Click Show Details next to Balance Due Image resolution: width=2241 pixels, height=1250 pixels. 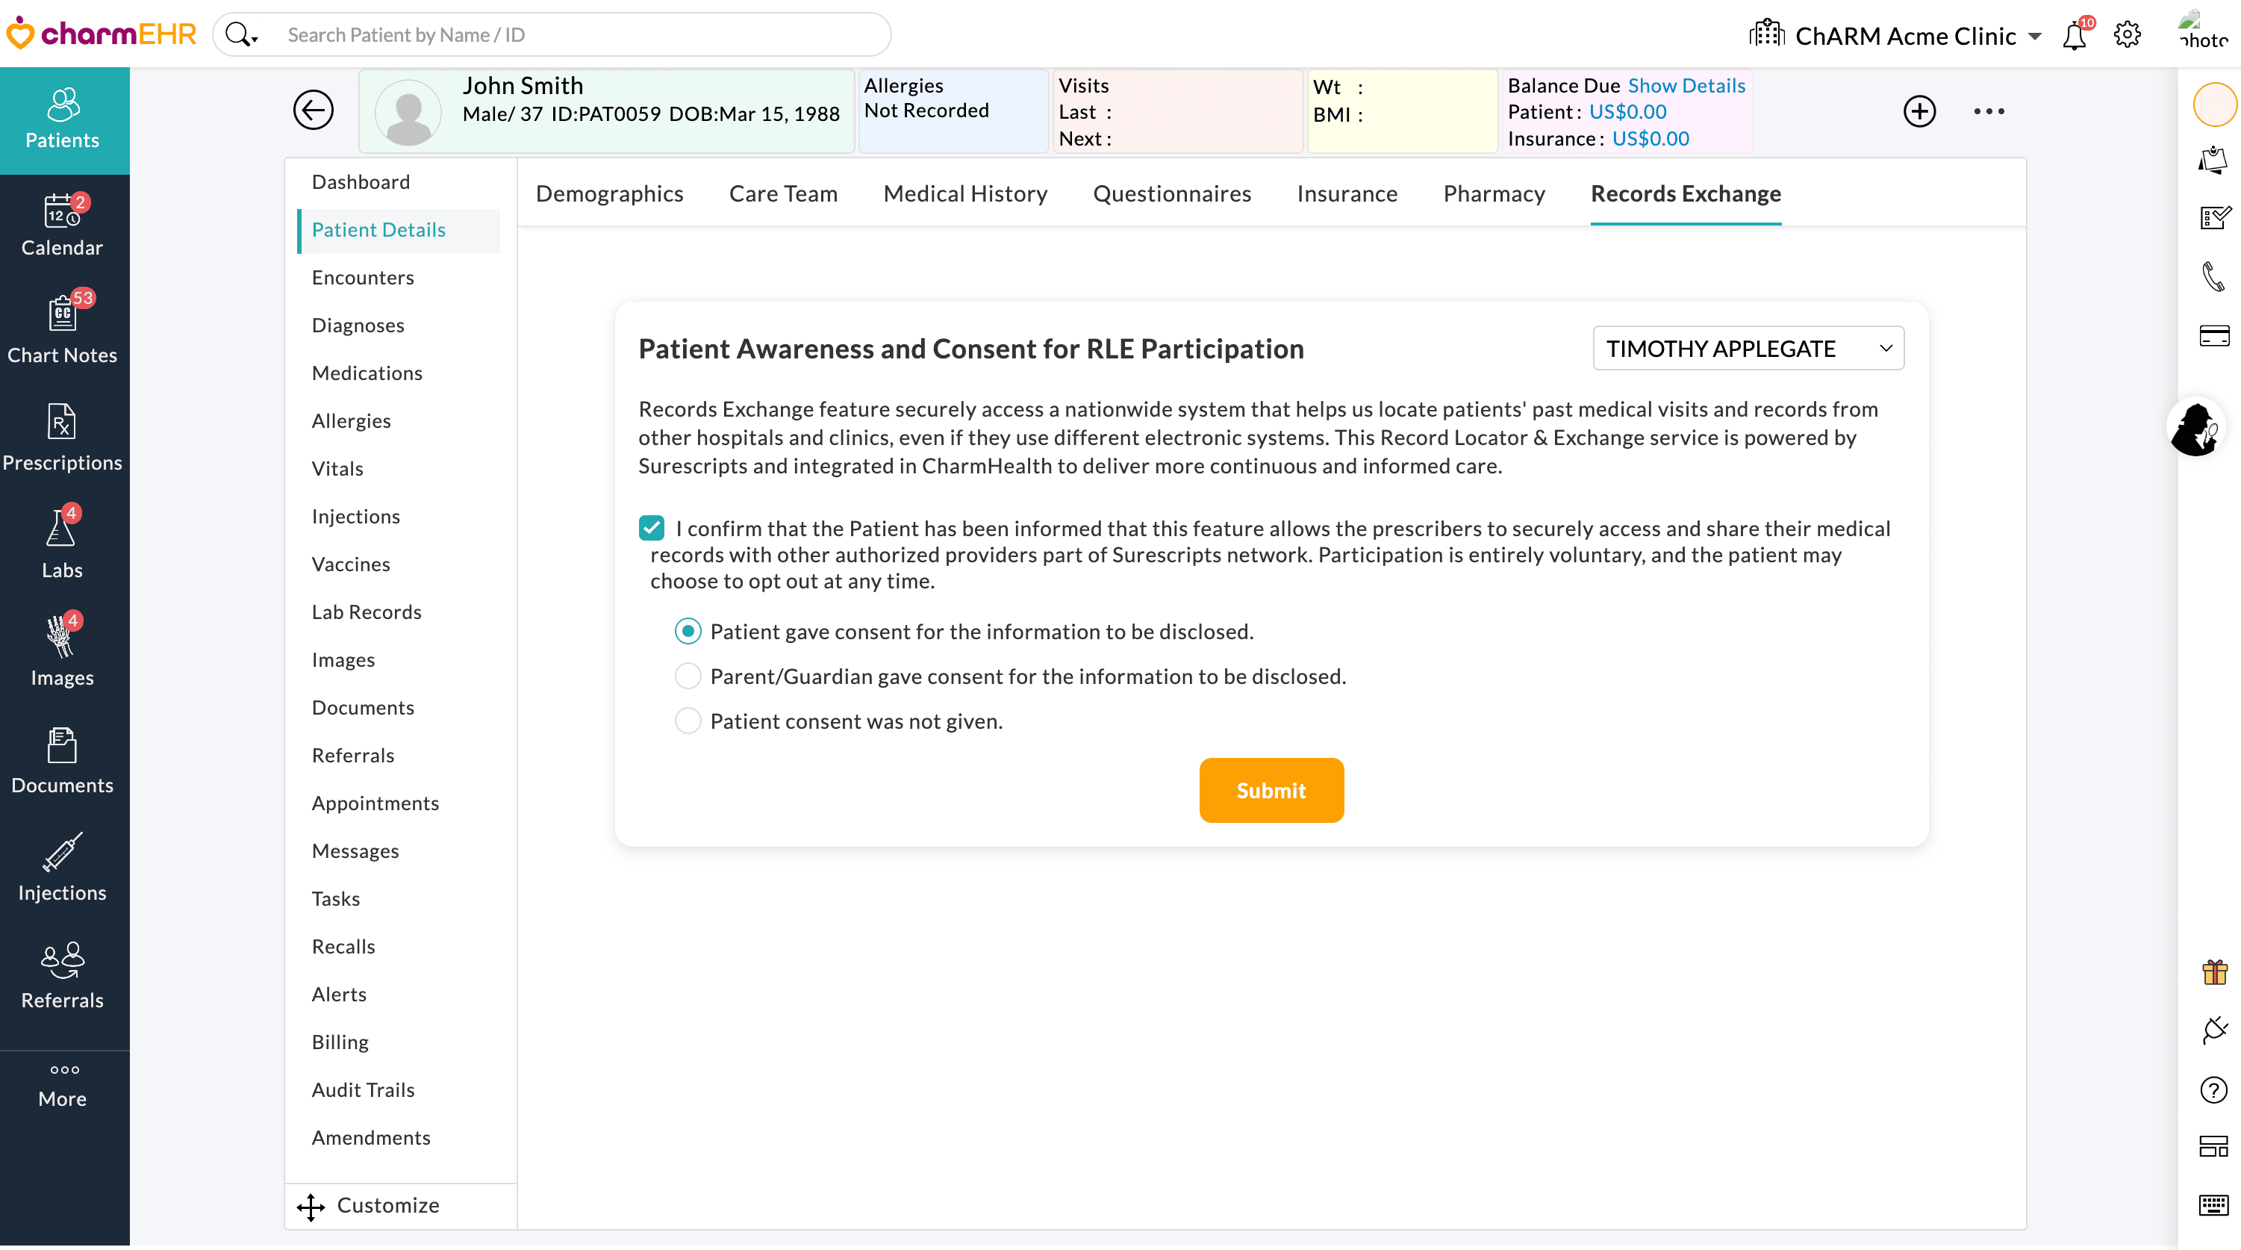[x=1686, y=85]
